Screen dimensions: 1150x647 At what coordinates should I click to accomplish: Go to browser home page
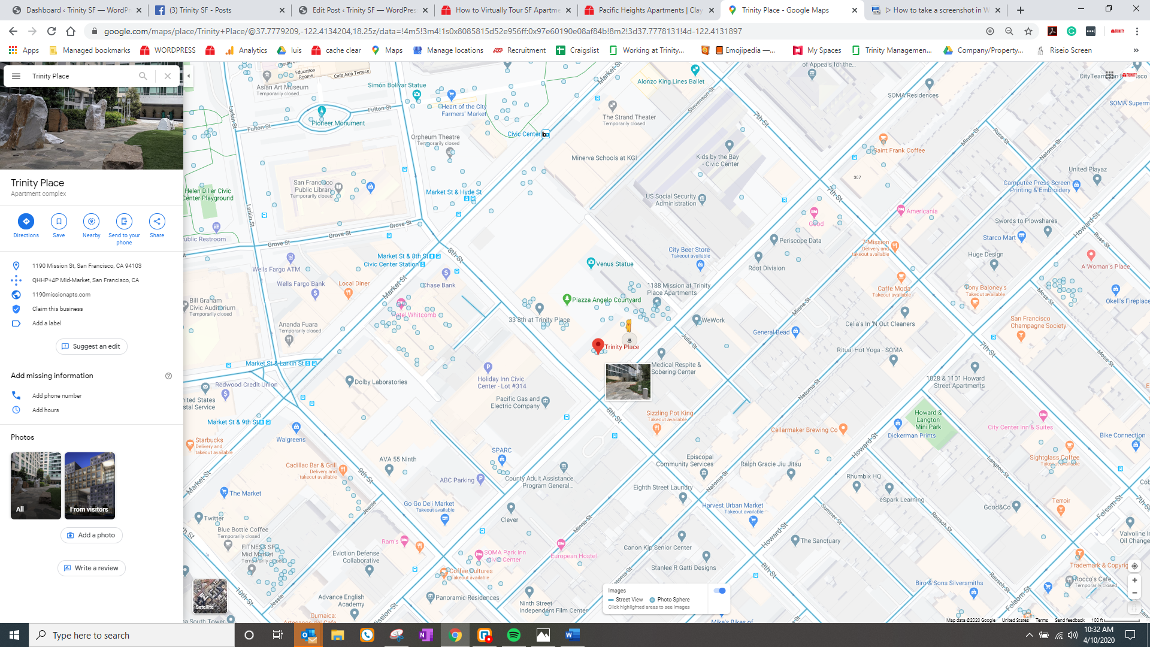tap(71, 31)
